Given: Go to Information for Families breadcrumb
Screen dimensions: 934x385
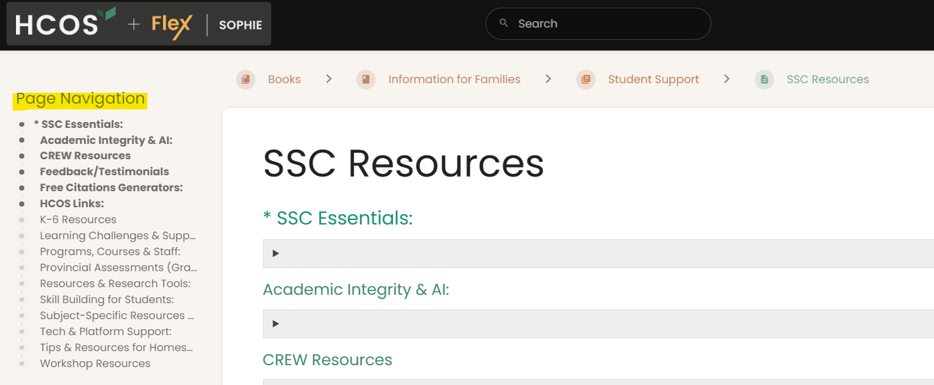Looking at the screenshot, I should (x=454, y=79).
